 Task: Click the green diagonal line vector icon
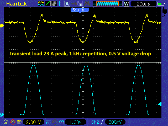(x=48, y=4)
